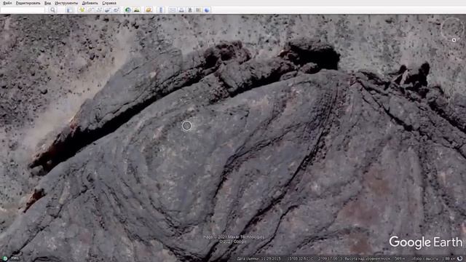466x262 pixels.
Task: Open the Редактировать menu
Action: pos(28,3)
